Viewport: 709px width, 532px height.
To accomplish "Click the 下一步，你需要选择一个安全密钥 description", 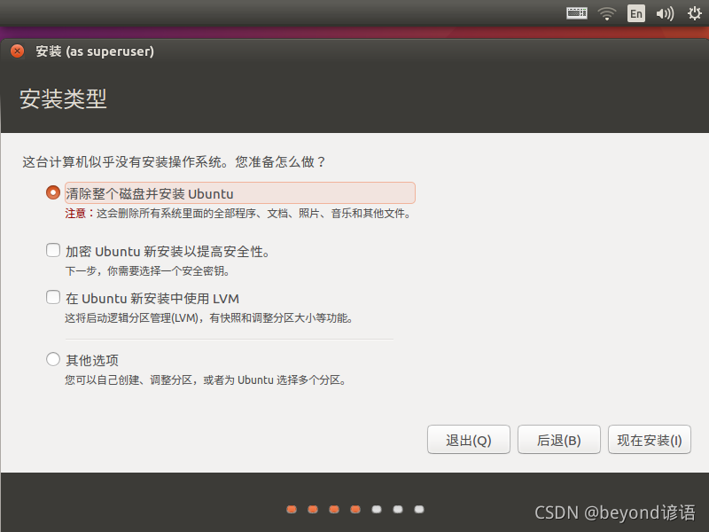I will (148, 271).
